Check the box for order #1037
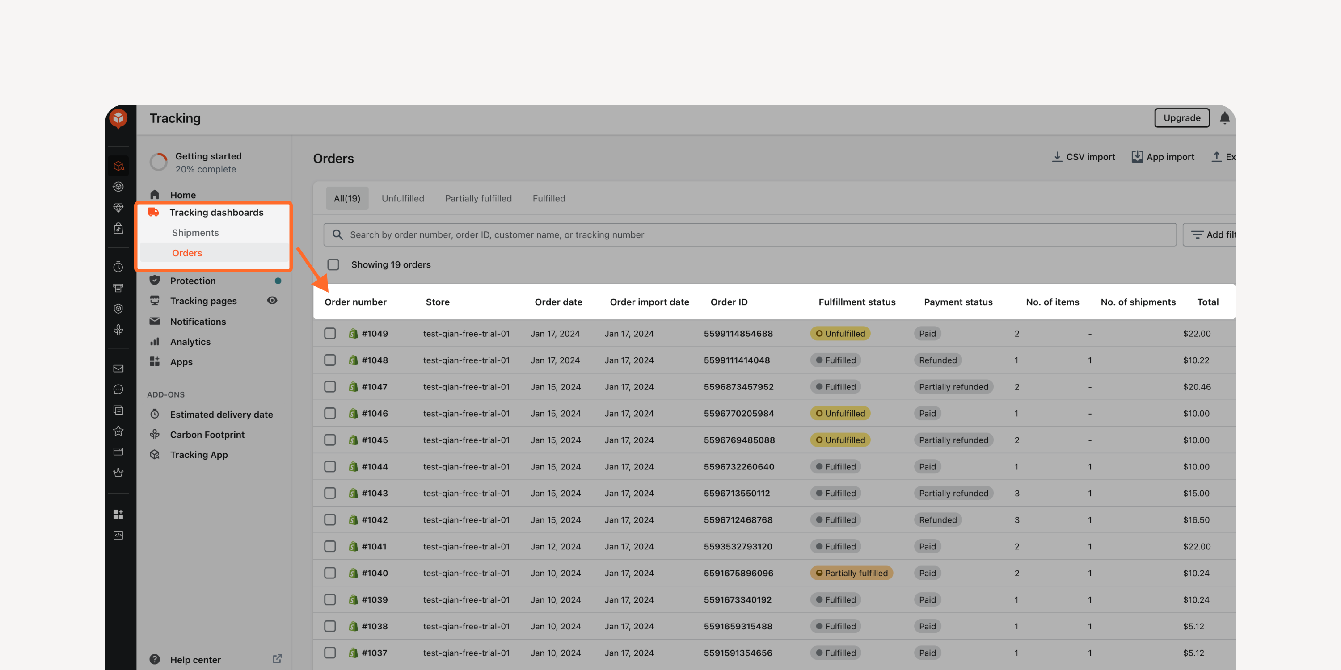Image resolution: width=1341 pixels, height=670 pixels. coord(330,653)
